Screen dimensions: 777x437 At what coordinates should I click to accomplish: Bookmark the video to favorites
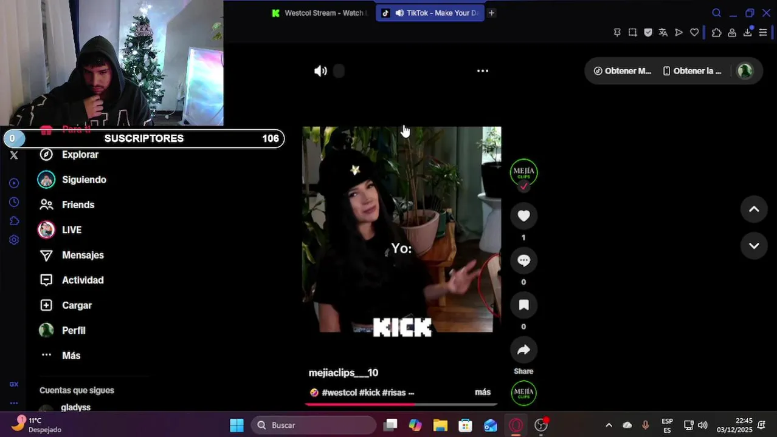coord(523,305)
